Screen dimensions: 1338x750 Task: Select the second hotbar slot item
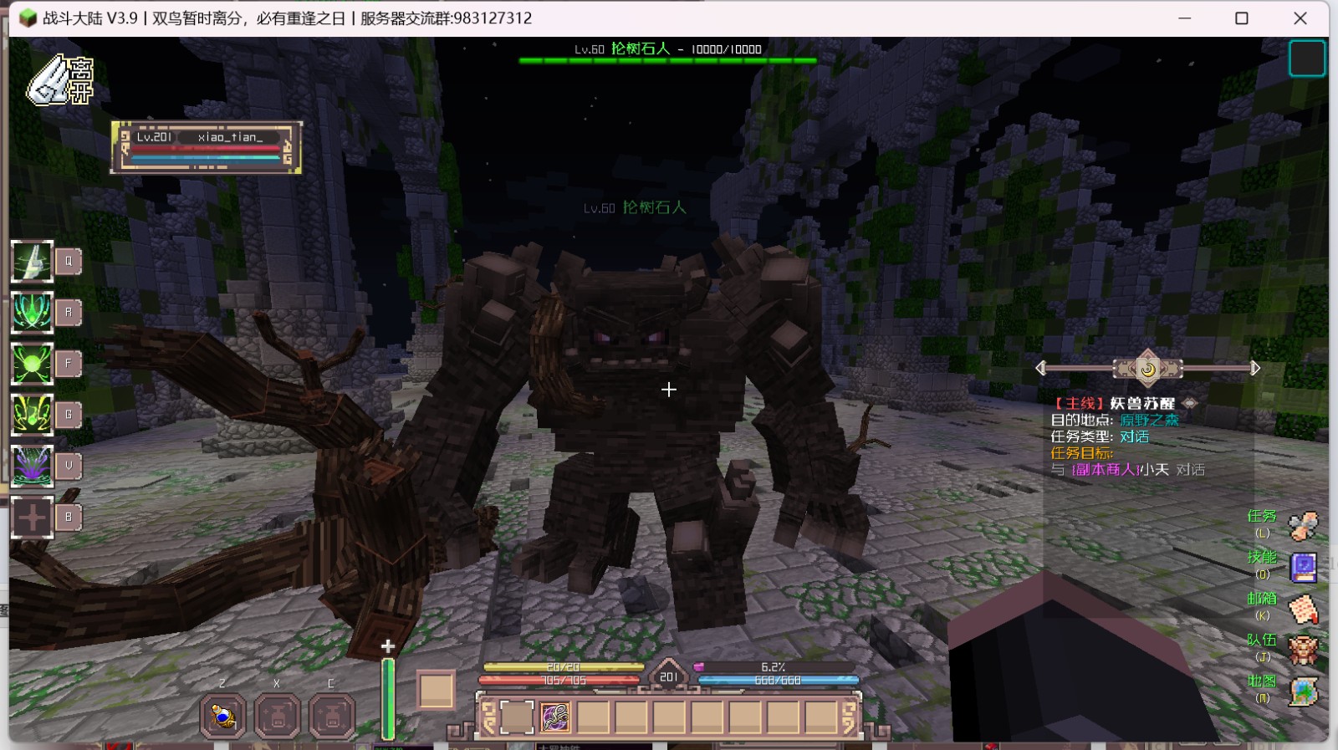pos(554,717)
